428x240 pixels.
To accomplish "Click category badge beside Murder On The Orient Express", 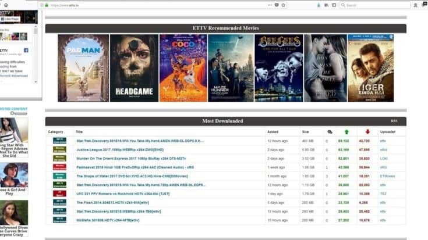I will click(59, 158).
